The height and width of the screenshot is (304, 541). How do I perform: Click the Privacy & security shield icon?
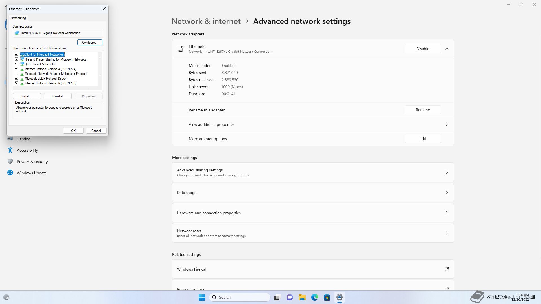(10, 161)
